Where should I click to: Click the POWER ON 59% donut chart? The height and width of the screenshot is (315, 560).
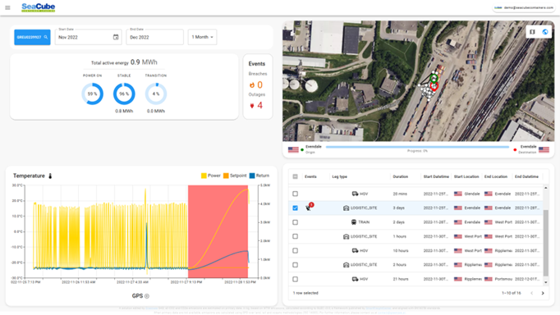pos(93,94)
